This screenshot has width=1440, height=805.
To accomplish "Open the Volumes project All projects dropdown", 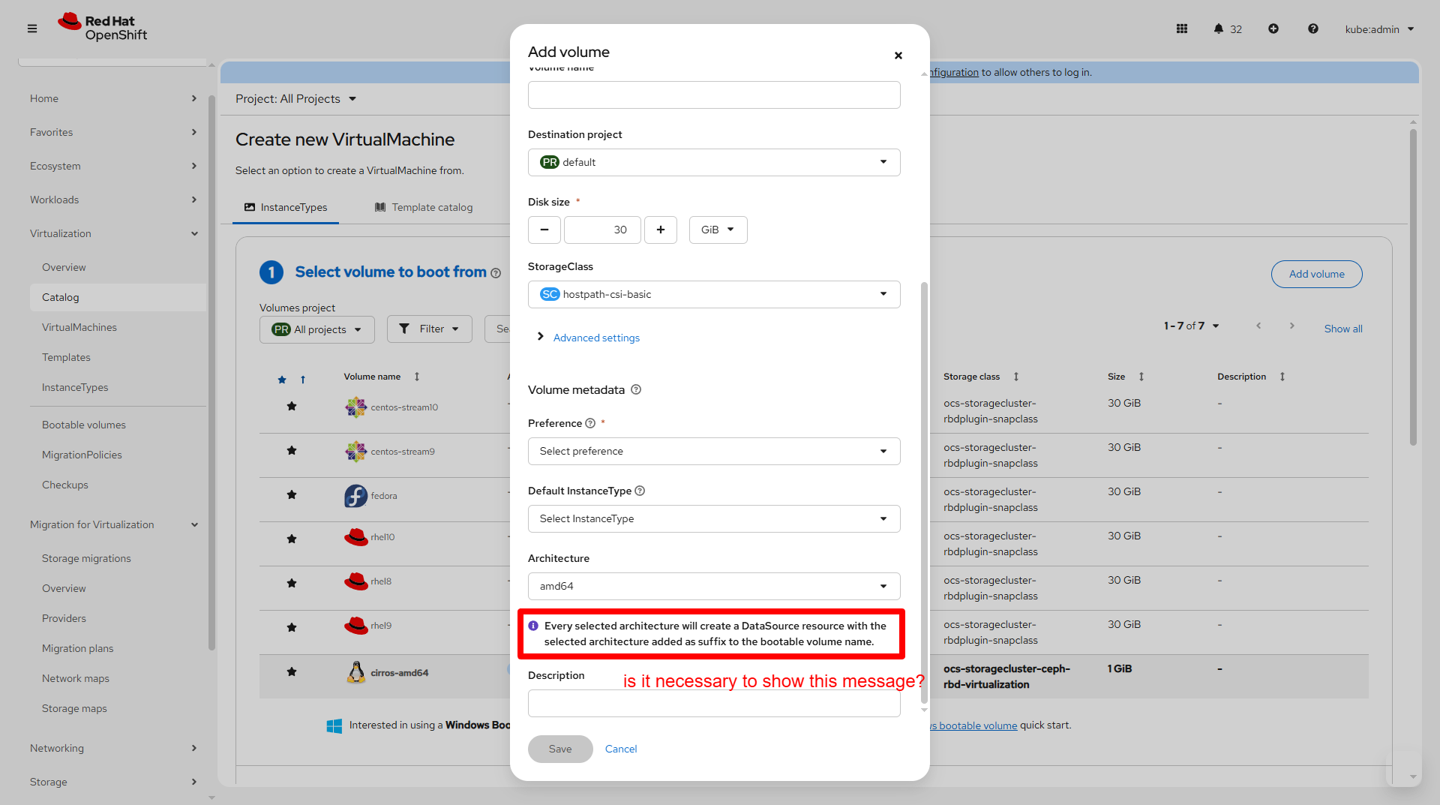I will tap(317, 329).
